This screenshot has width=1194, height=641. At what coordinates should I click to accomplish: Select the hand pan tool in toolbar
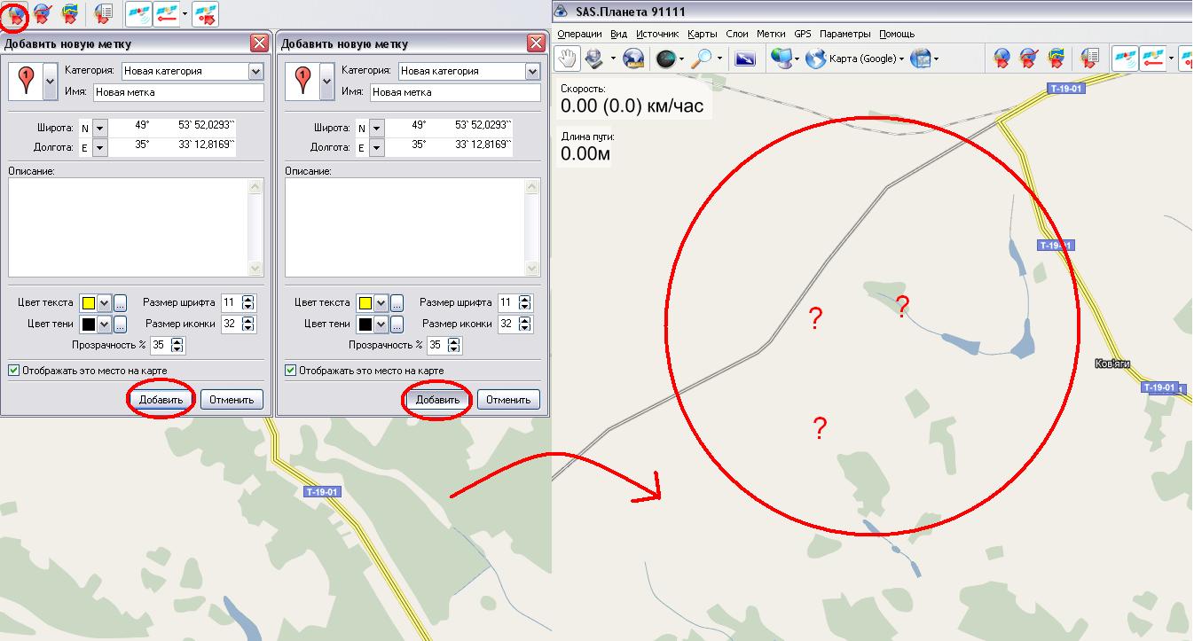pos(567,59)
